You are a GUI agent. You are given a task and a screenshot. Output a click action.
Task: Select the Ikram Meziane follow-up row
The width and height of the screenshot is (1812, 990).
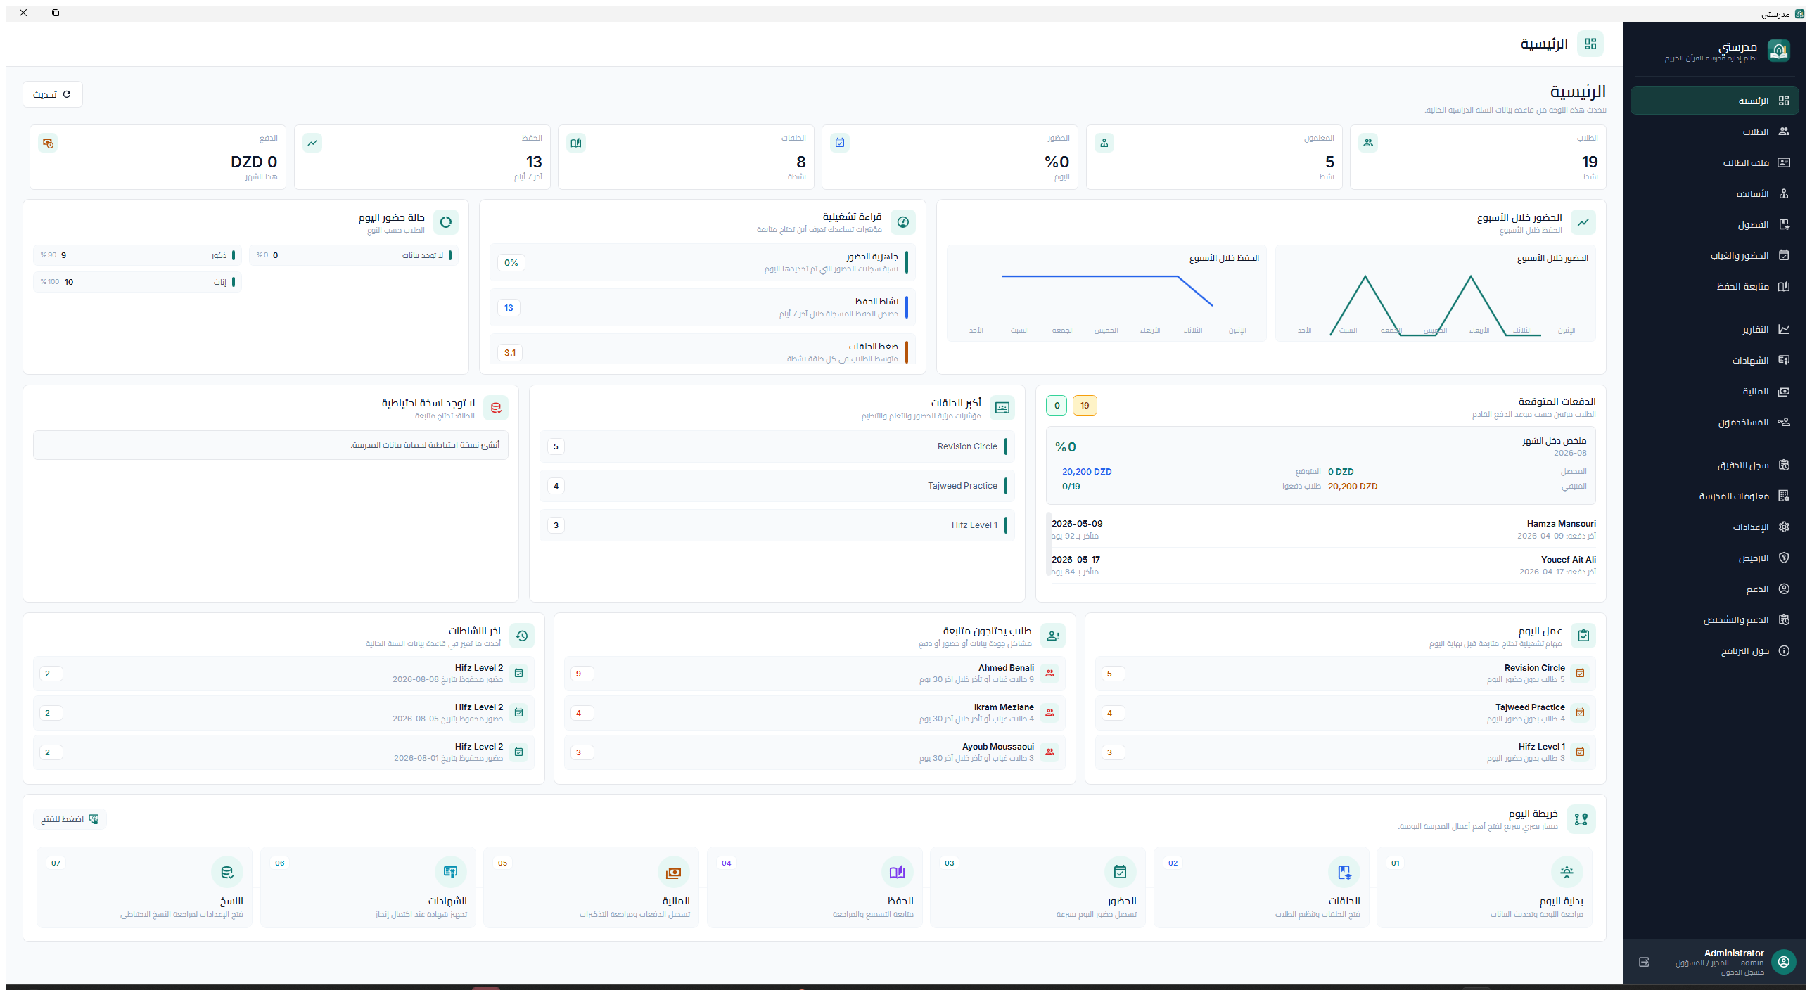[815, 713]
